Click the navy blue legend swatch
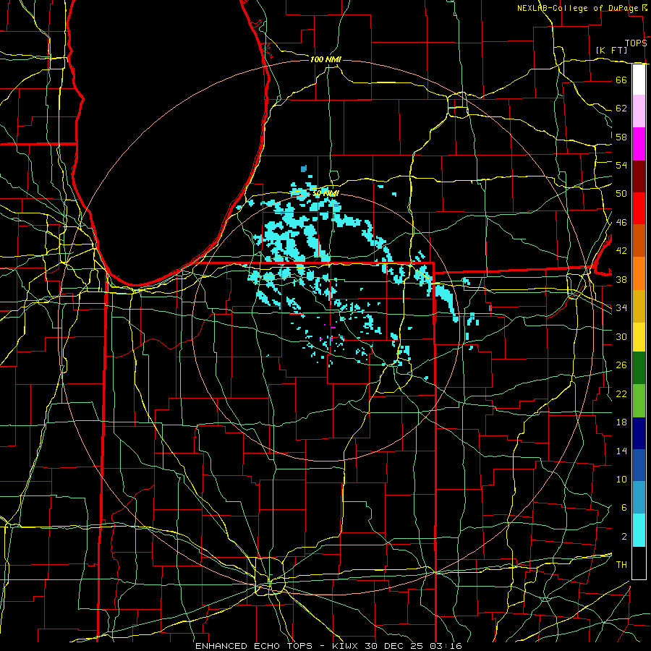Image resolution: width=651 pixels, height=651 pixels. pos(639,433)
